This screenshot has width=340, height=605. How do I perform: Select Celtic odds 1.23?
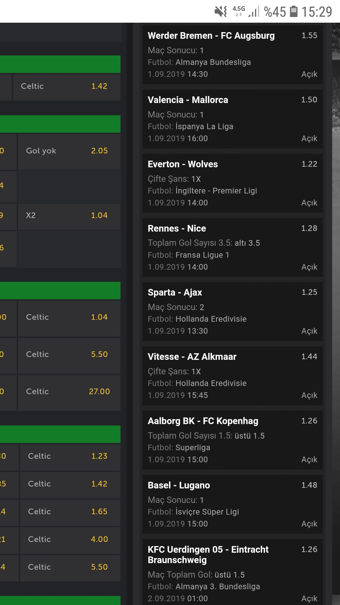tap(70, 457)
